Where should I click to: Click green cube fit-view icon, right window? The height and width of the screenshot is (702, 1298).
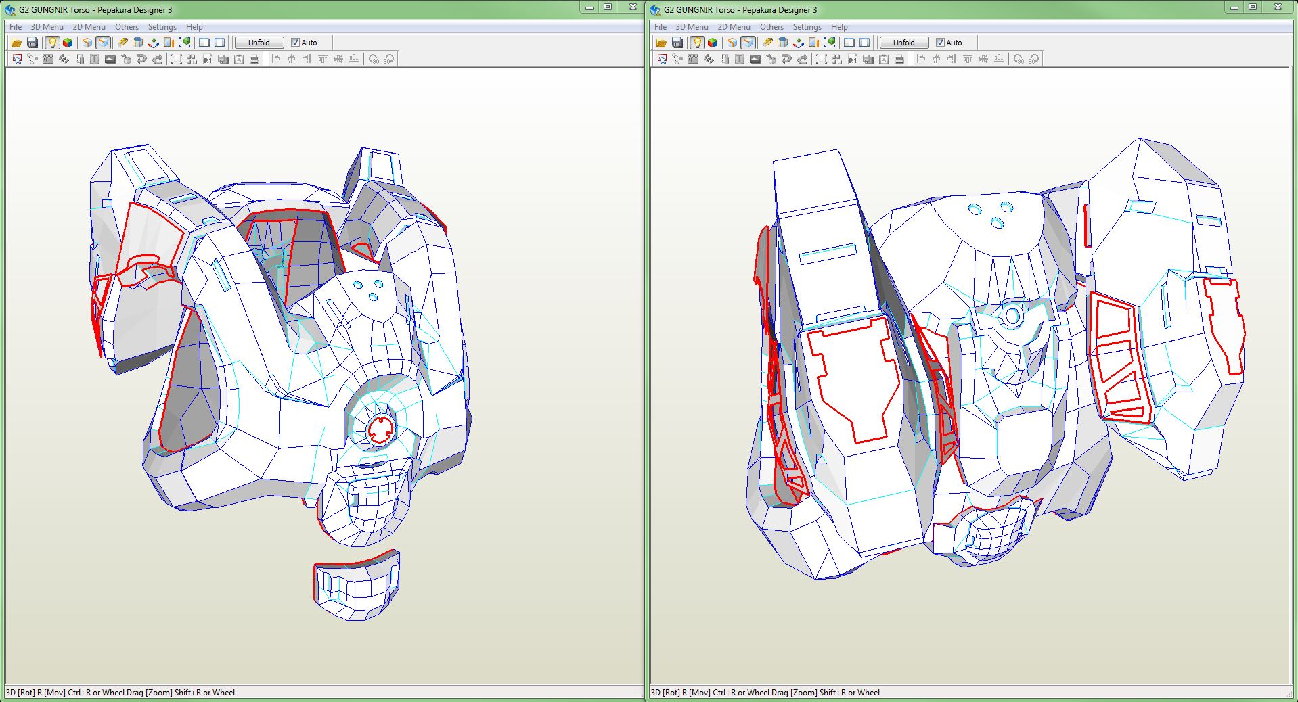click(x=830, y=43)
